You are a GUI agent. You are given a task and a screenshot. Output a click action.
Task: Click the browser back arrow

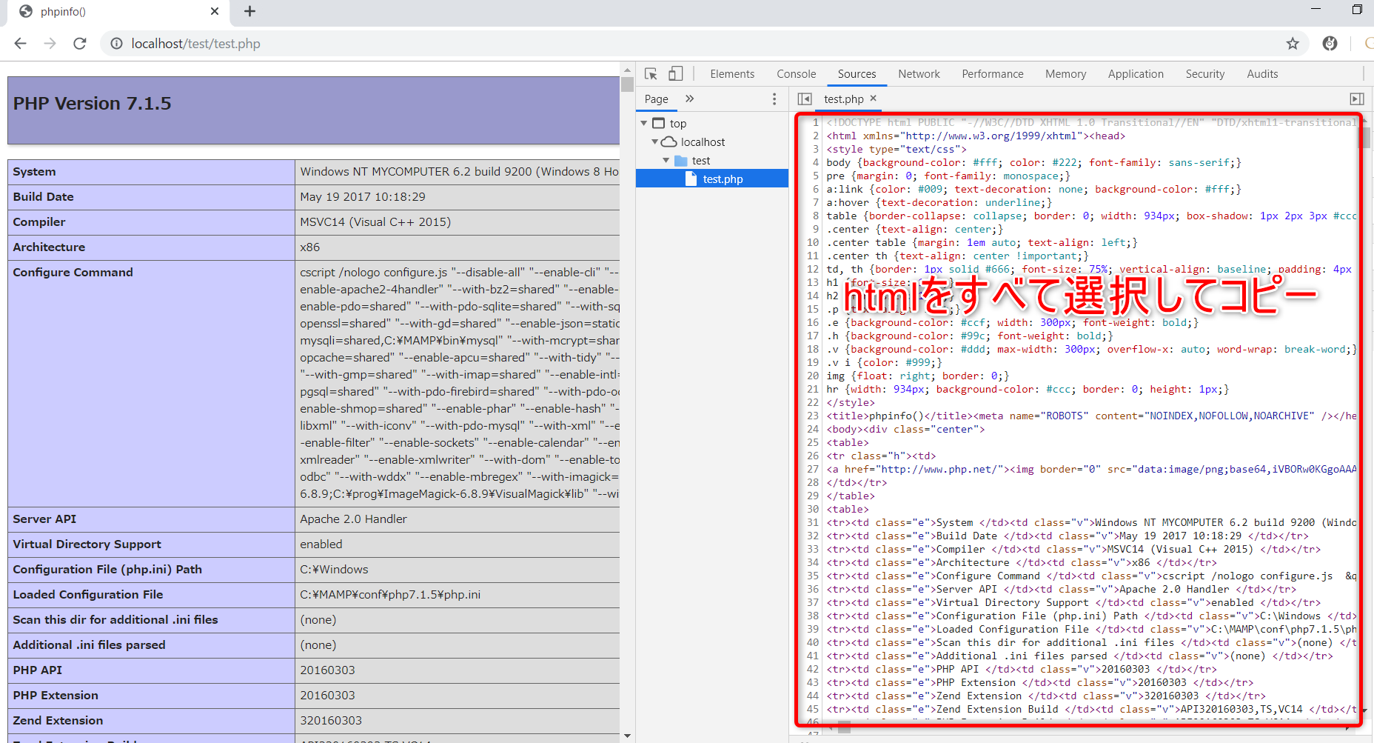[20, 44]
